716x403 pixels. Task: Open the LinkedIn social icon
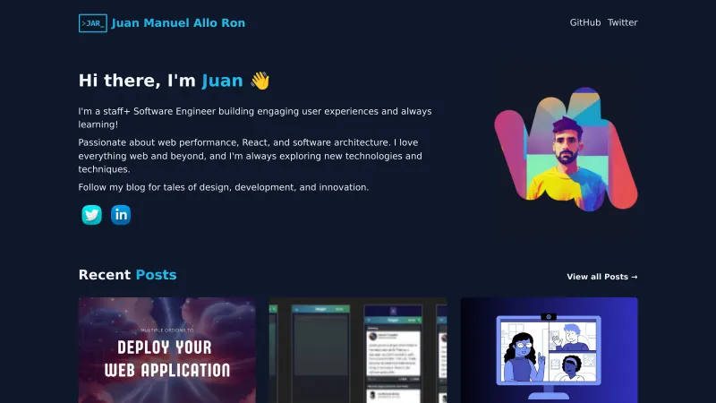pyautogui.click(x=121, y=215)
